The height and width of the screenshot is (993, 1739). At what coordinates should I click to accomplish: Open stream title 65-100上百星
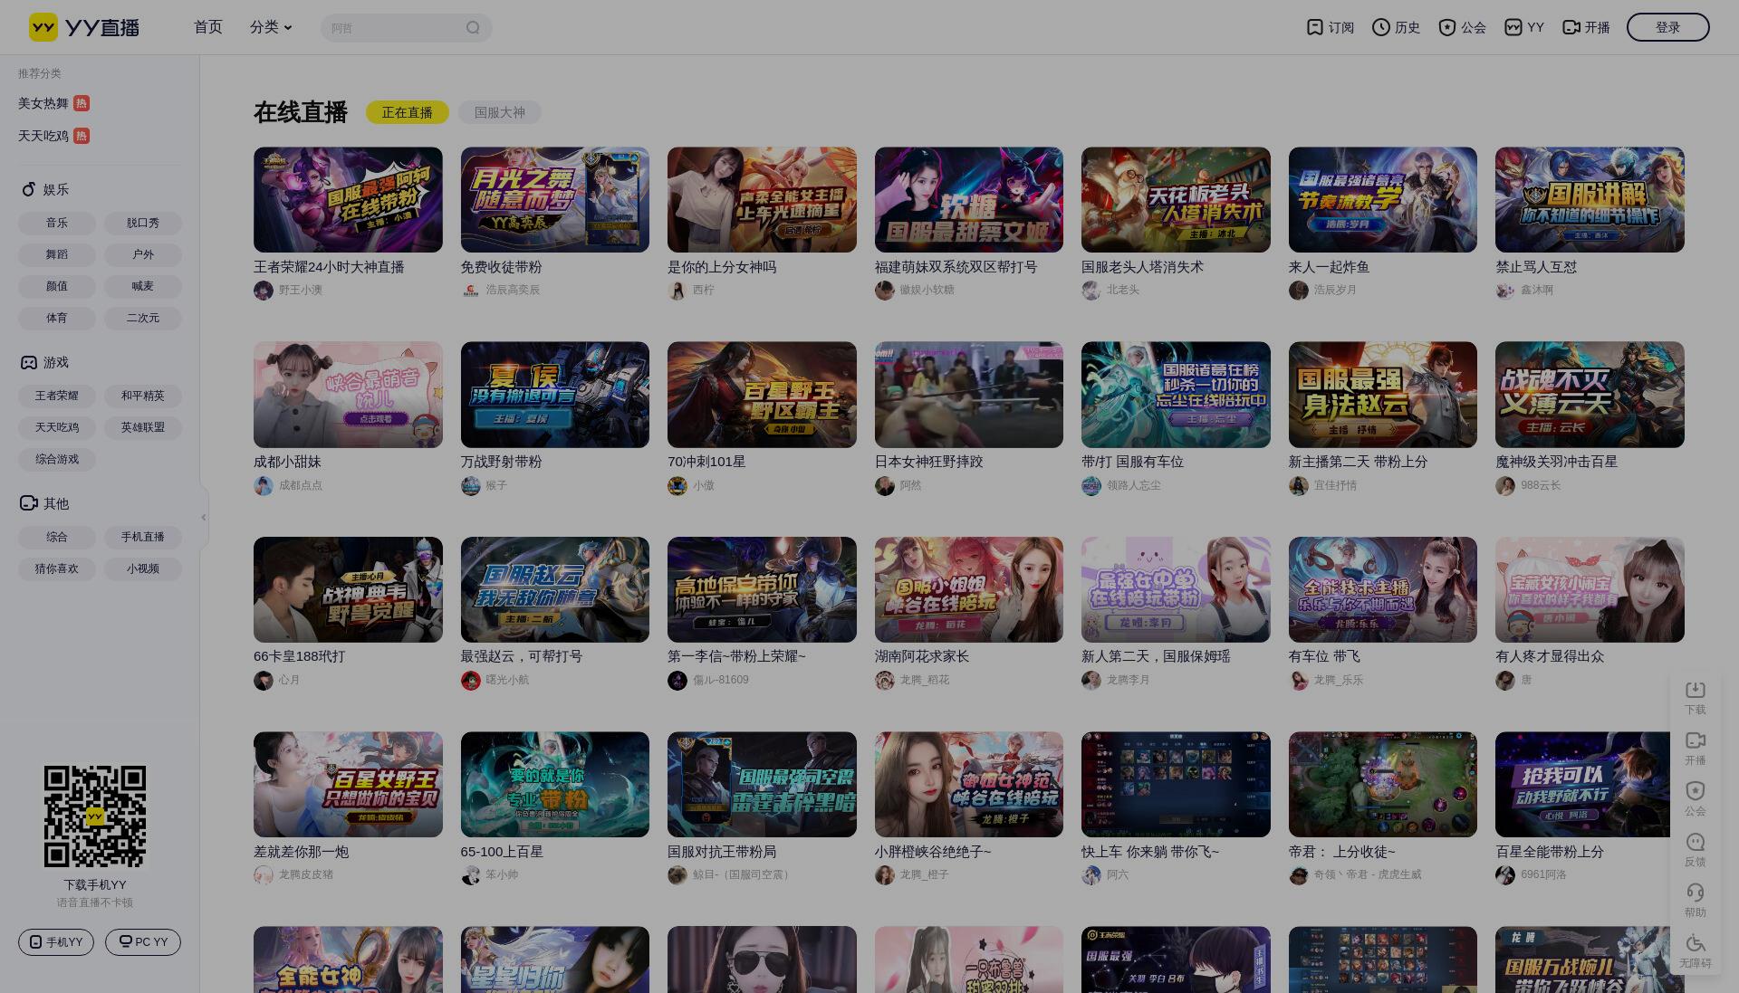coord(502,852)
